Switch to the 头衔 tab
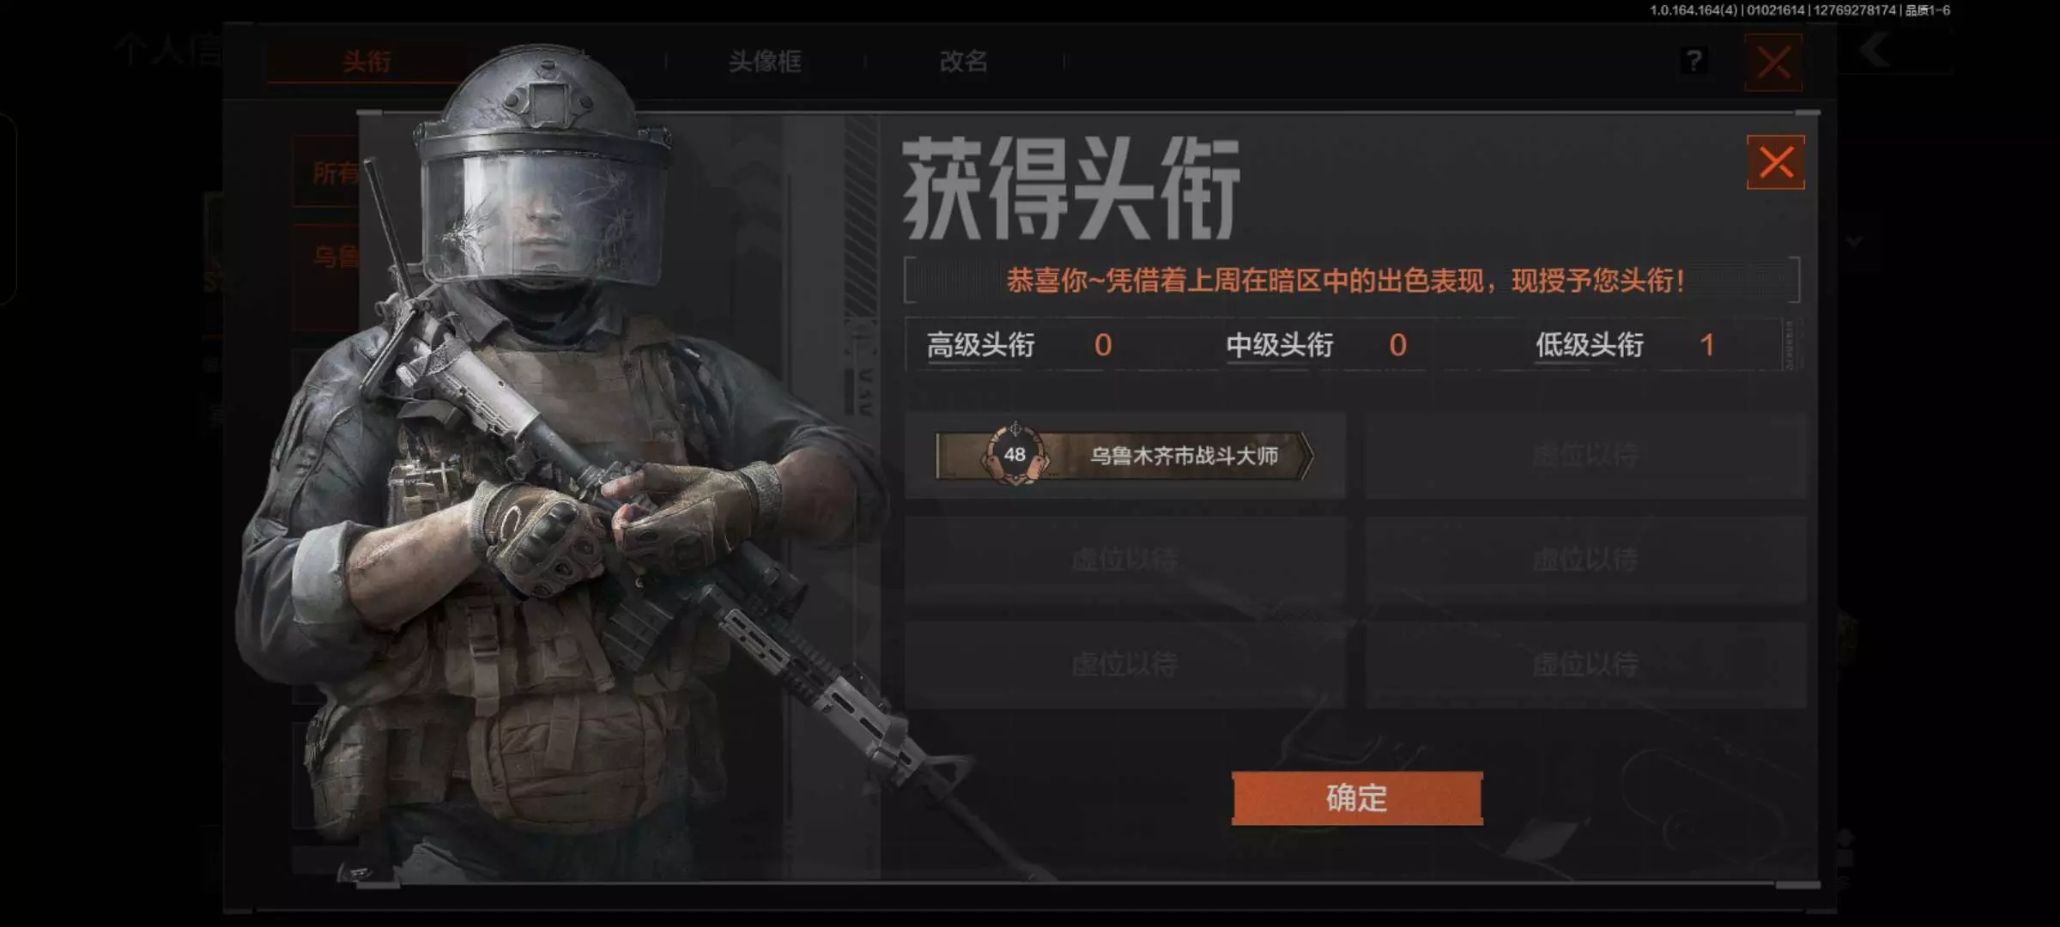 [x=367, y=62]
